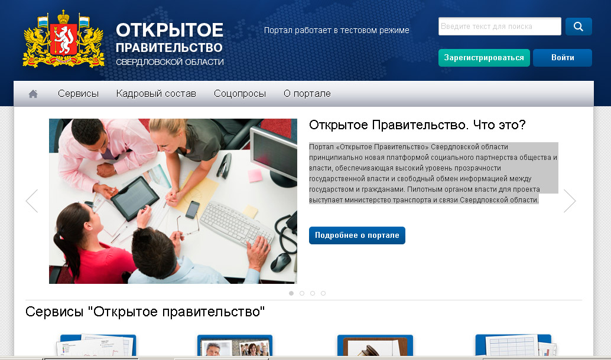Select the fourth carousel dot
Screen dimensions: 611x360
click(x=323, y=293)
